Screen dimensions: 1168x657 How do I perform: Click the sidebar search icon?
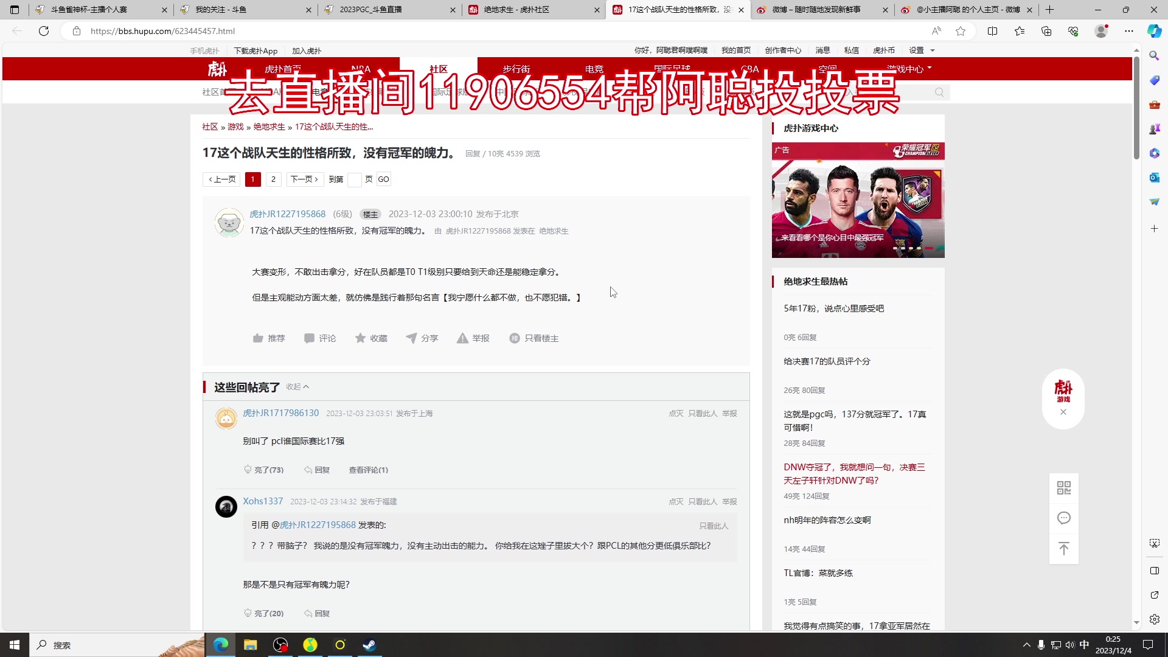click(x=1154, y=56)
